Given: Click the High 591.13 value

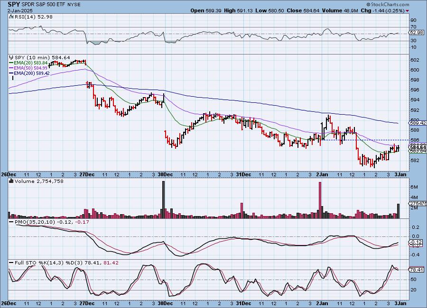Looking at the screenshot, I should [238, 10].
